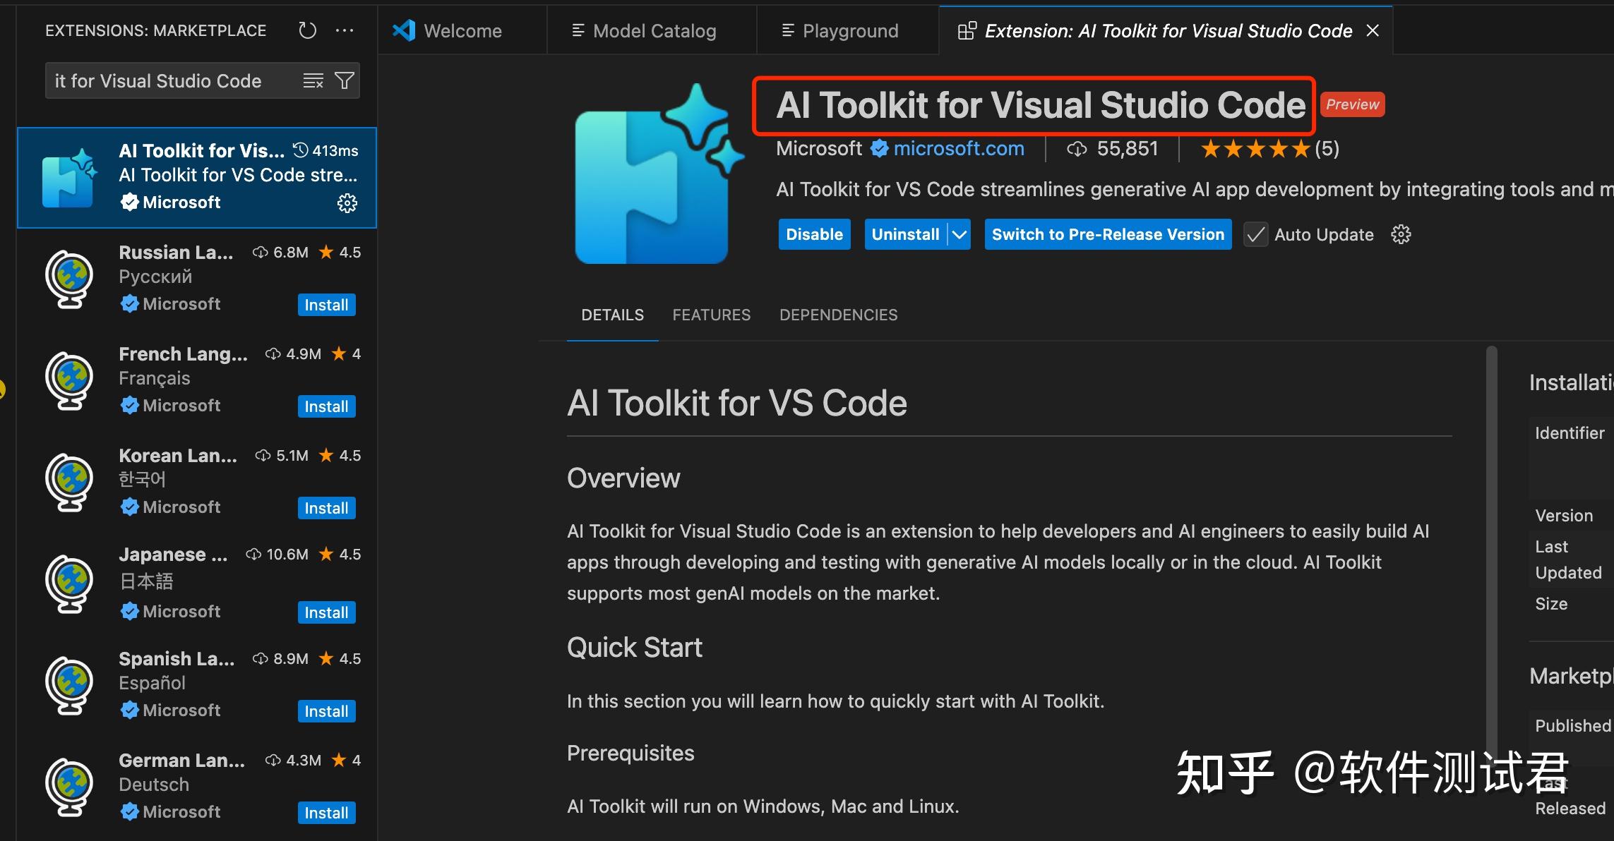Viewport: 1614px width, 841px height.
Task: Open extension settings gear beside Auto Update
Action: point(1400,234)
